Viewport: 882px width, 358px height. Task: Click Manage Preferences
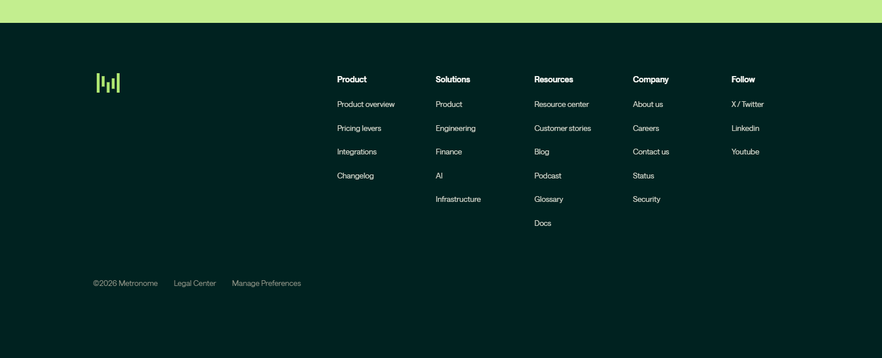pos(266,283)
